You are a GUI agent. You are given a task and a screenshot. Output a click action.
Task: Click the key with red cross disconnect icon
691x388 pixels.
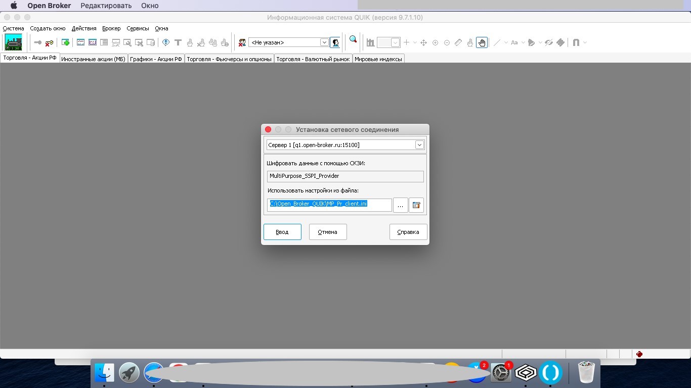(49, 42)
